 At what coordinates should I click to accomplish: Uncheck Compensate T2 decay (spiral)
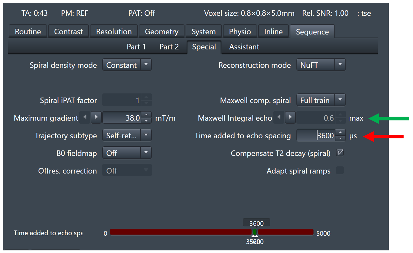click(340, 153)
